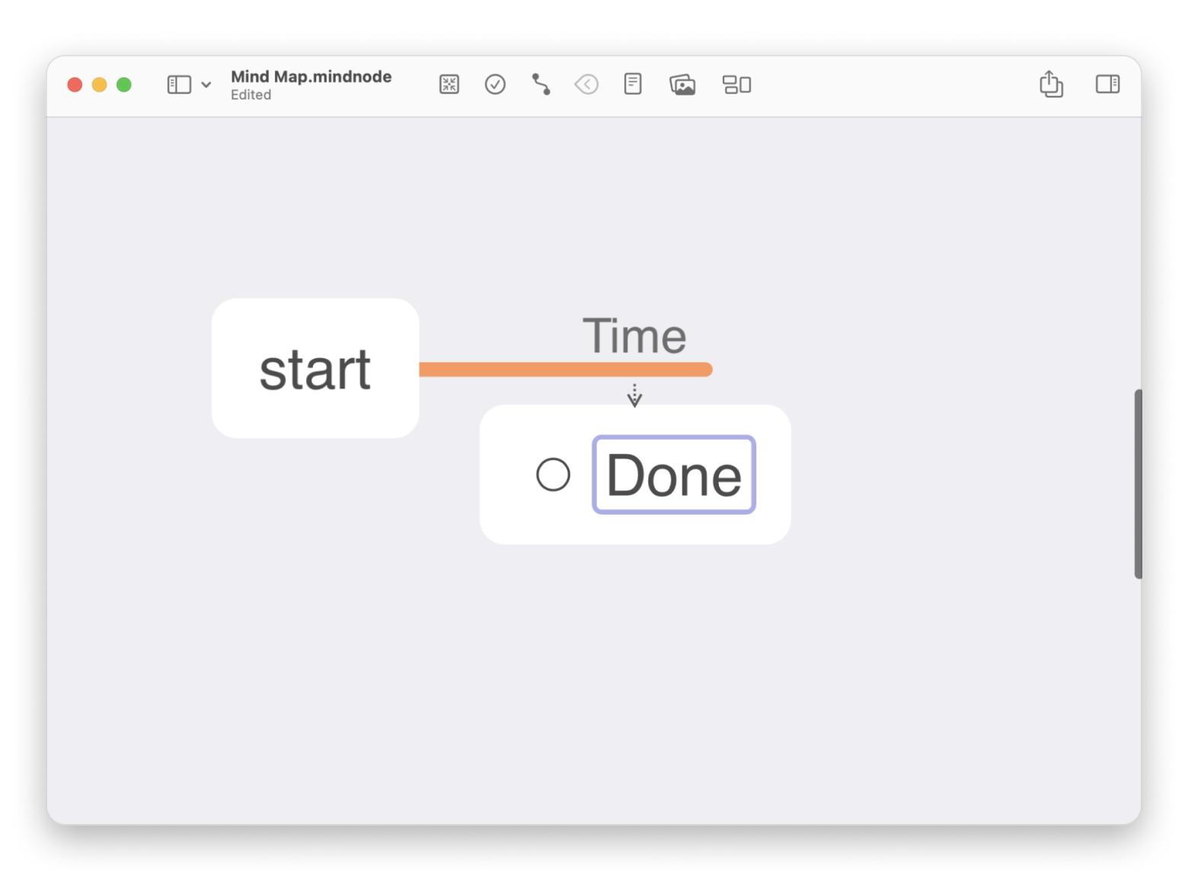This screenshot has height=888, width=1188.
Task: Click the Done text field
Action: 674,474
